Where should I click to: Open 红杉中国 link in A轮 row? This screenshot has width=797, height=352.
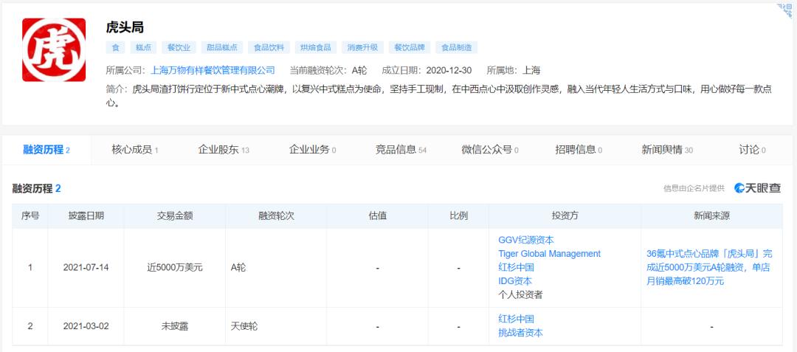pos(516,267)
